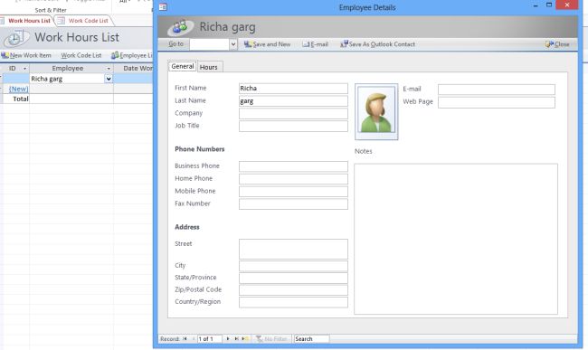Click the Job Title field
588x350 pixels.
tap(293, 126)
